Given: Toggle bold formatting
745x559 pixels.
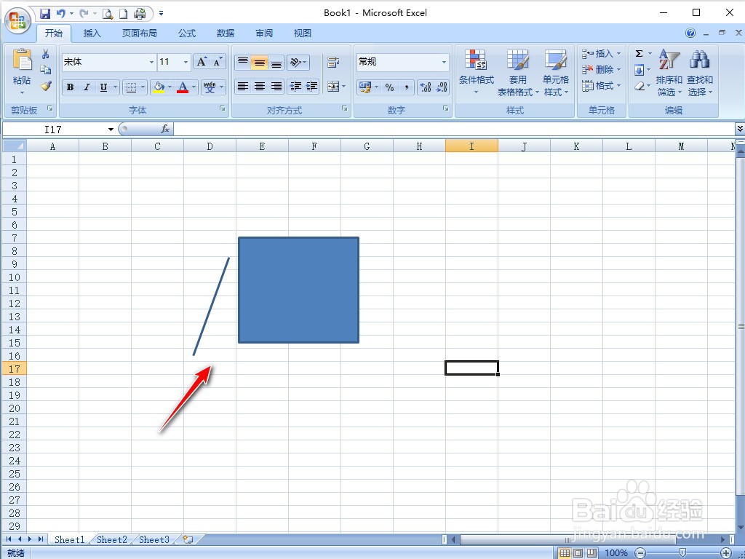Looking at the screenshot, I should point(71,87).
